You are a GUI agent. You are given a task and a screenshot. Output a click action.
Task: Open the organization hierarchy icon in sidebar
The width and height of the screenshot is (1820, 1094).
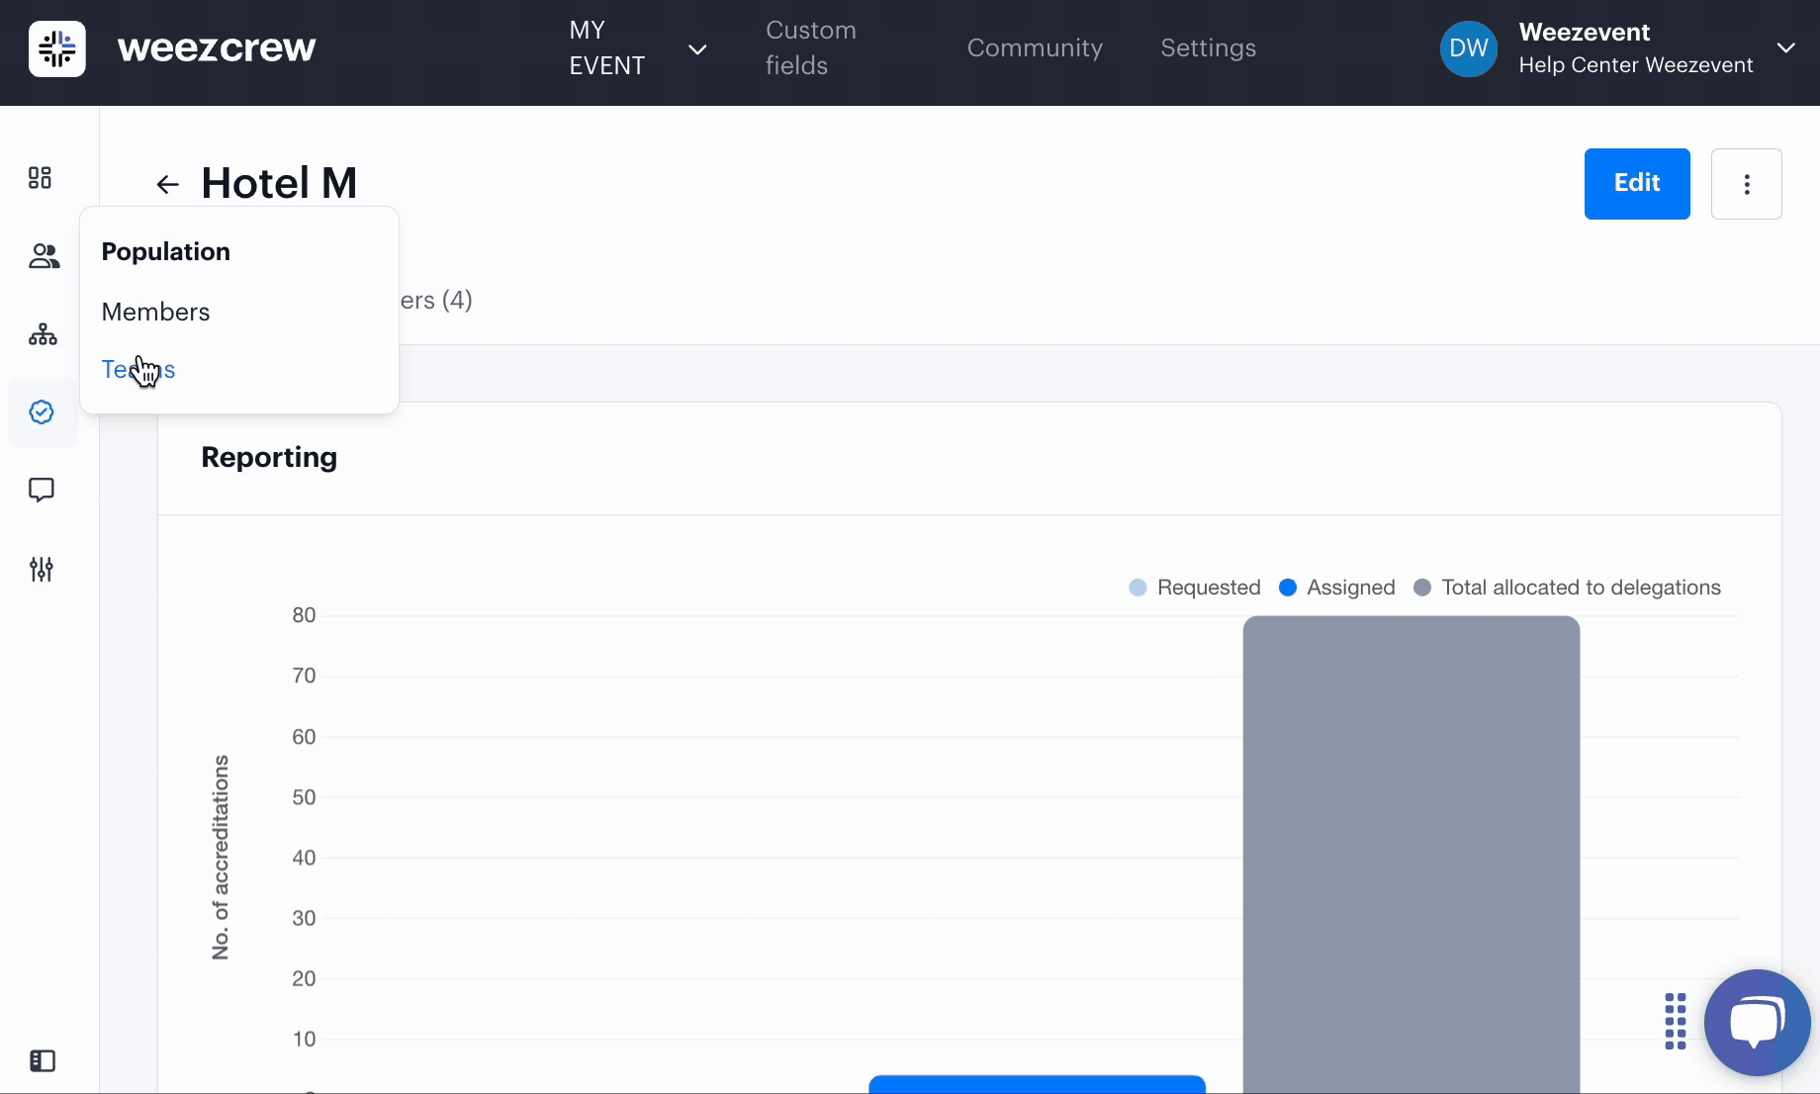pyautogui.click(x=43, y=334)
